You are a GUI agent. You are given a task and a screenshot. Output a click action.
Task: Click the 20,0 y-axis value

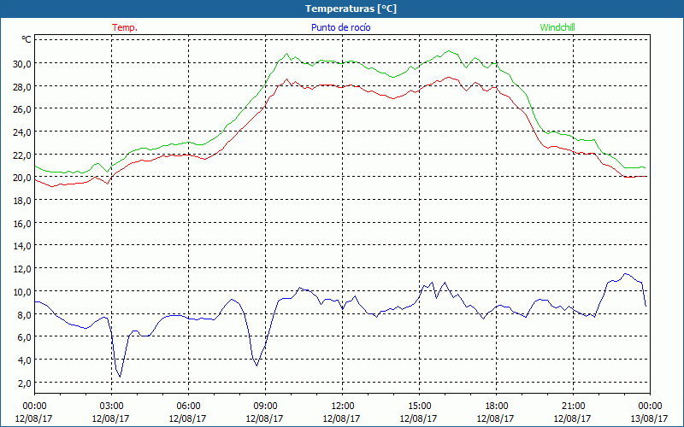tap(22, 178)
